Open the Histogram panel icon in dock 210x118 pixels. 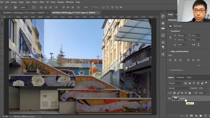pos(163,28)
